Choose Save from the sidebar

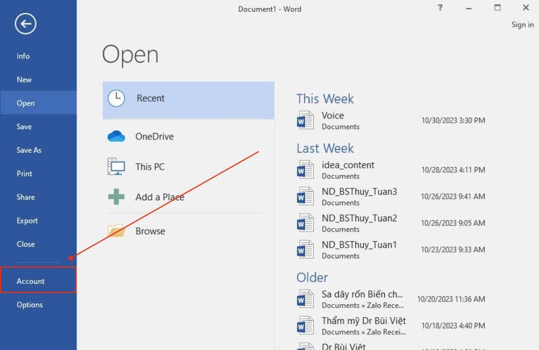point(38,127)
